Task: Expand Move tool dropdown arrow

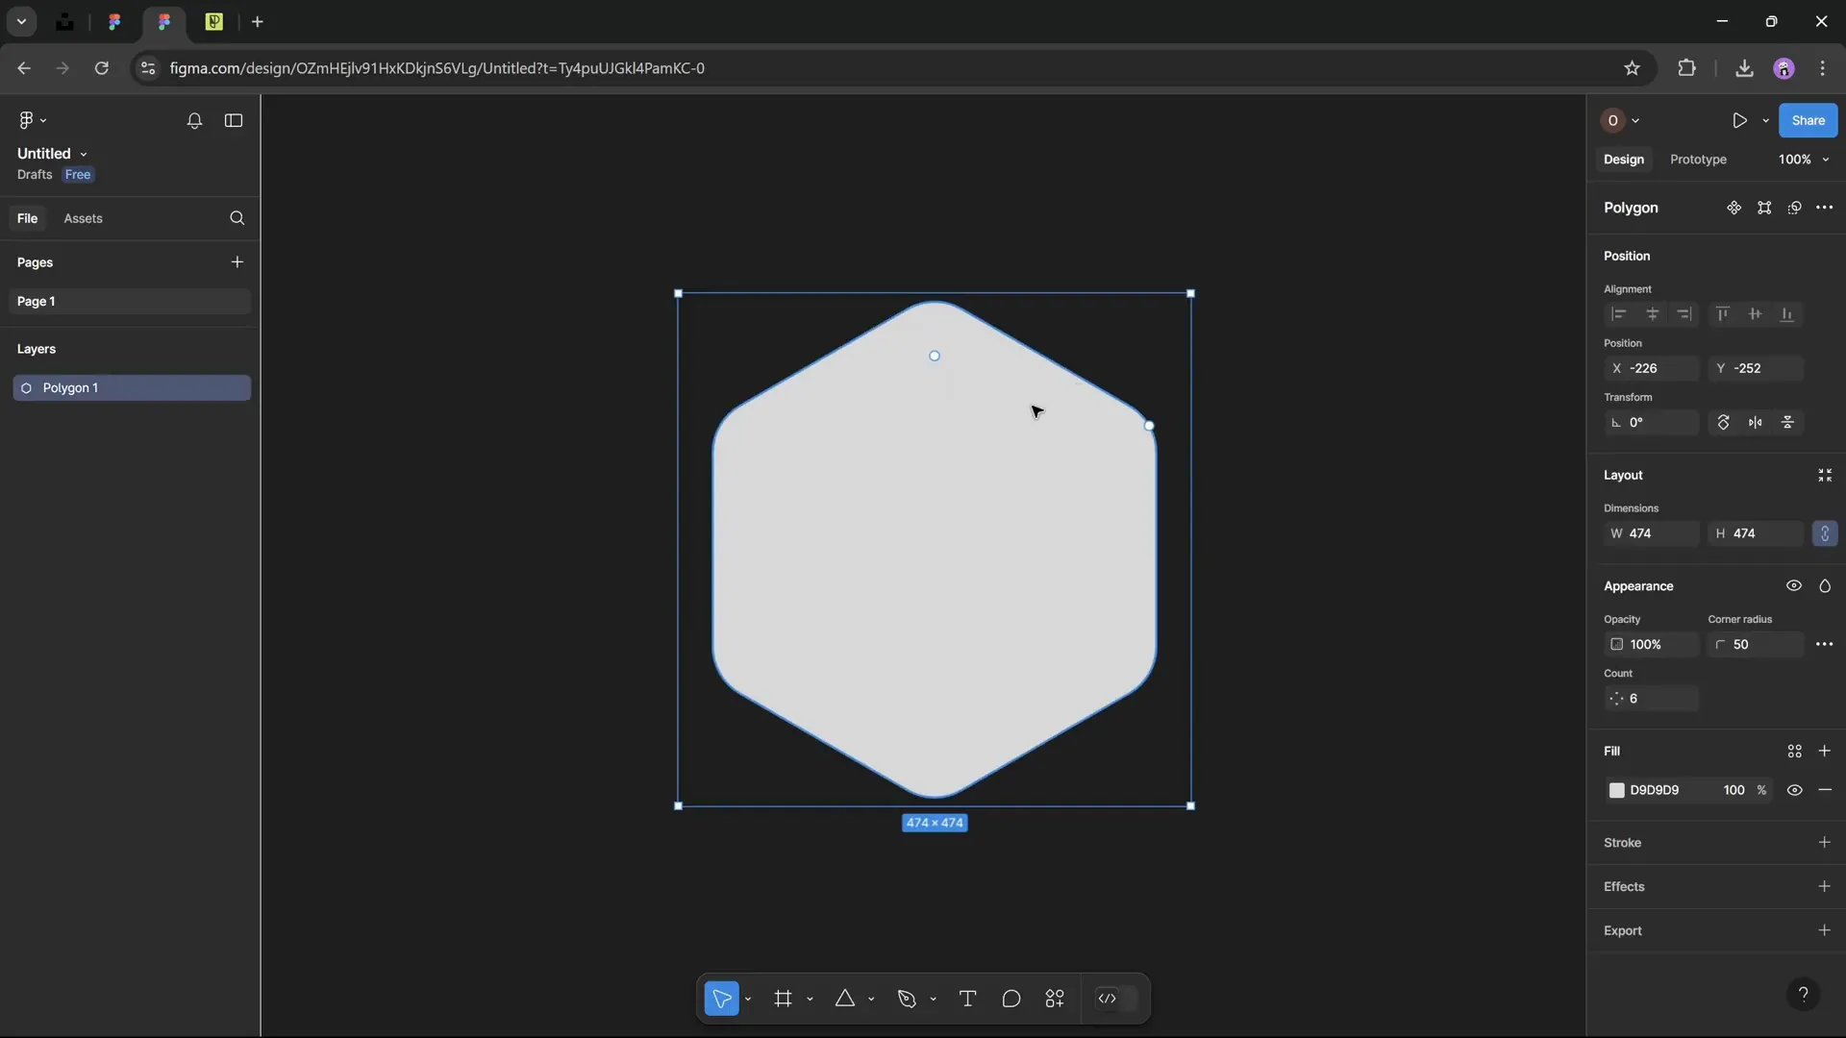Action: tap(748, 1000)
